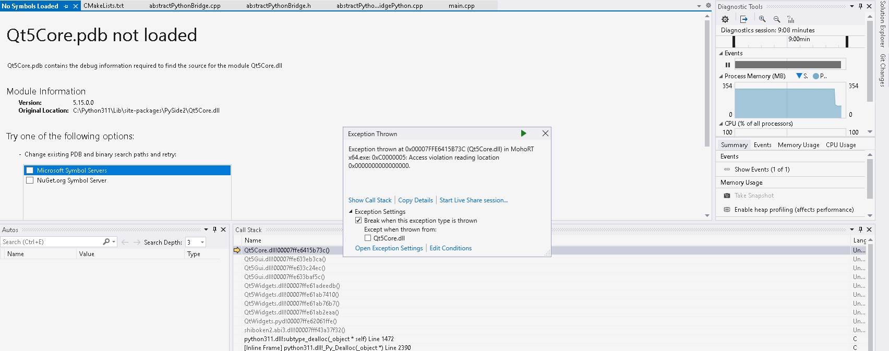Click the Show Call Stack link
Image resolution: width=889 pixels, height=351 pixels.
pos(370,200)
